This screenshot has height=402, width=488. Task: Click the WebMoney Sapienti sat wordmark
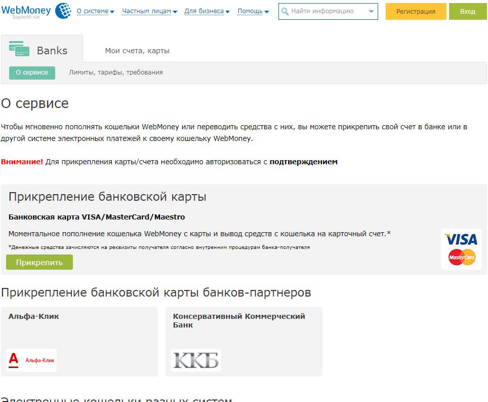(x=26, y=12)
